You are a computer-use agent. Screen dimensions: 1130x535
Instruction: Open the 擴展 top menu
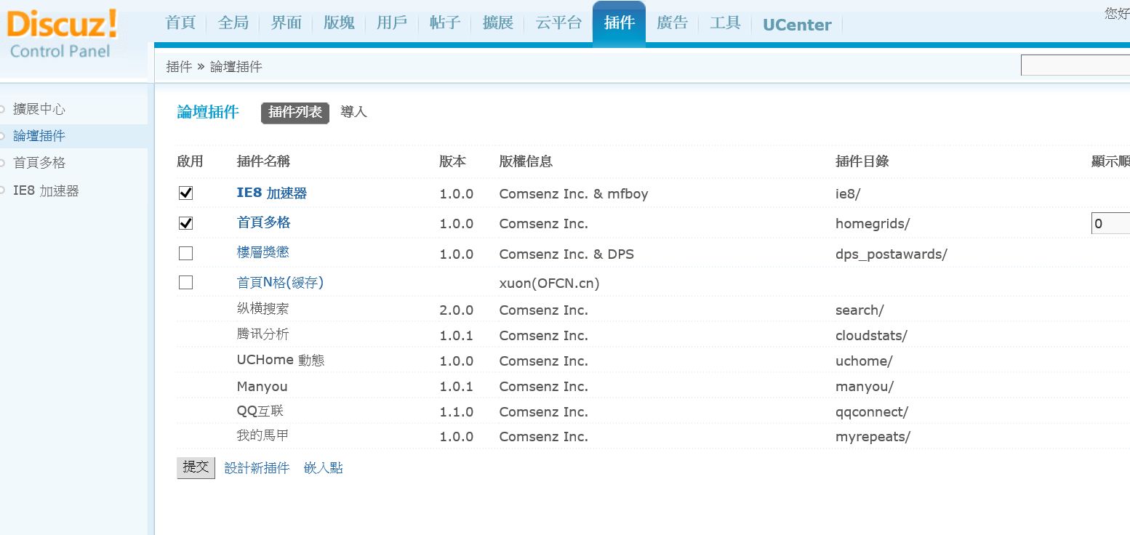pos(497,23)
